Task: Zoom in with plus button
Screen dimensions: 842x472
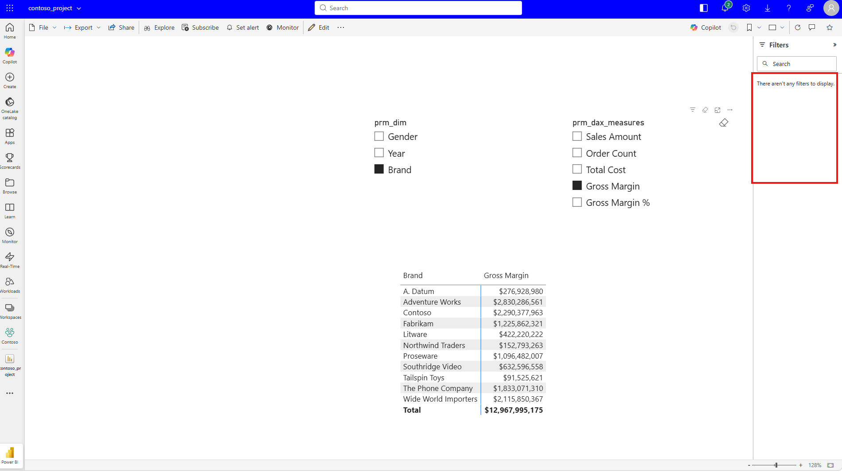Action: click(801, 465)
